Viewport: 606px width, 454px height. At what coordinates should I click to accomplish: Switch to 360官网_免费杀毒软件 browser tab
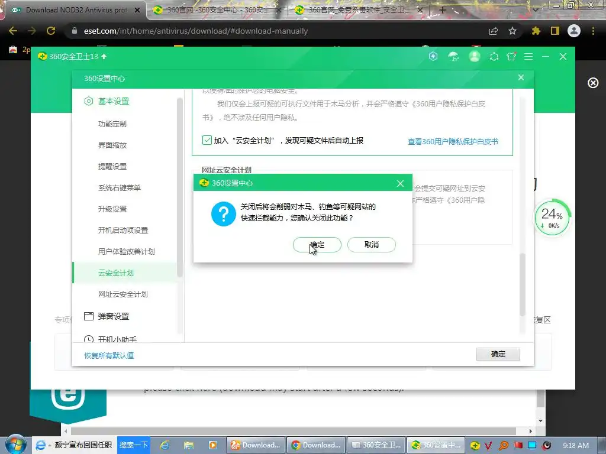[x=359, y=11]
